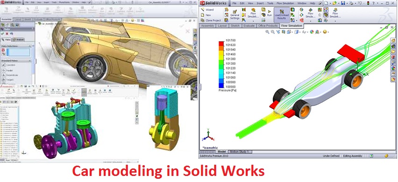
Task: Open the Window menu in right window
Action: (302, 3)
